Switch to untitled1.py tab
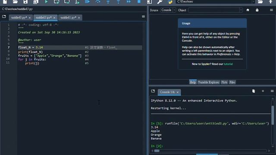This screenshot has width=276, height=155. [x=68, y=18]
